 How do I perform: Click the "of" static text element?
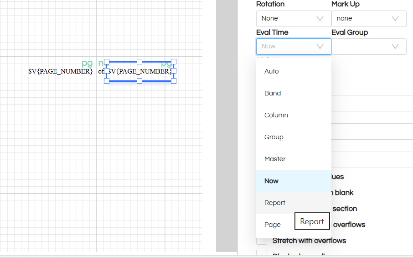pos(101,71)
